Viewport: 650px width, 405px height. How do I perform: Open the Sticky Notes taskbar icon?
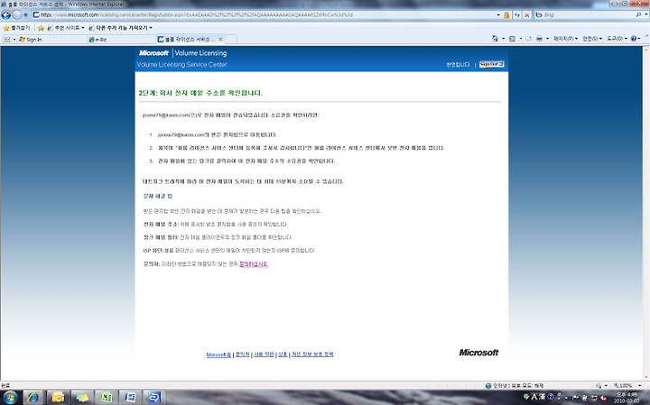(81, 398)
